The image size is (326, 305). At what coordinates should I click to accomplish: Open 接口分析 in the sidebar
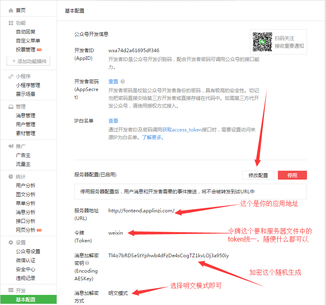(25, 221)
